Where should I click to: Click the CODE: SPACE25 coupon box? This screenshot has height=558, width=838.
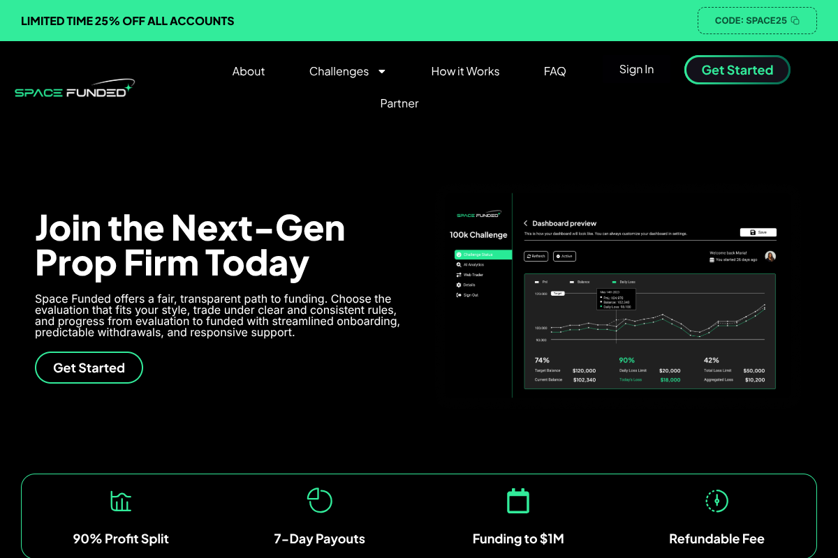757,20
